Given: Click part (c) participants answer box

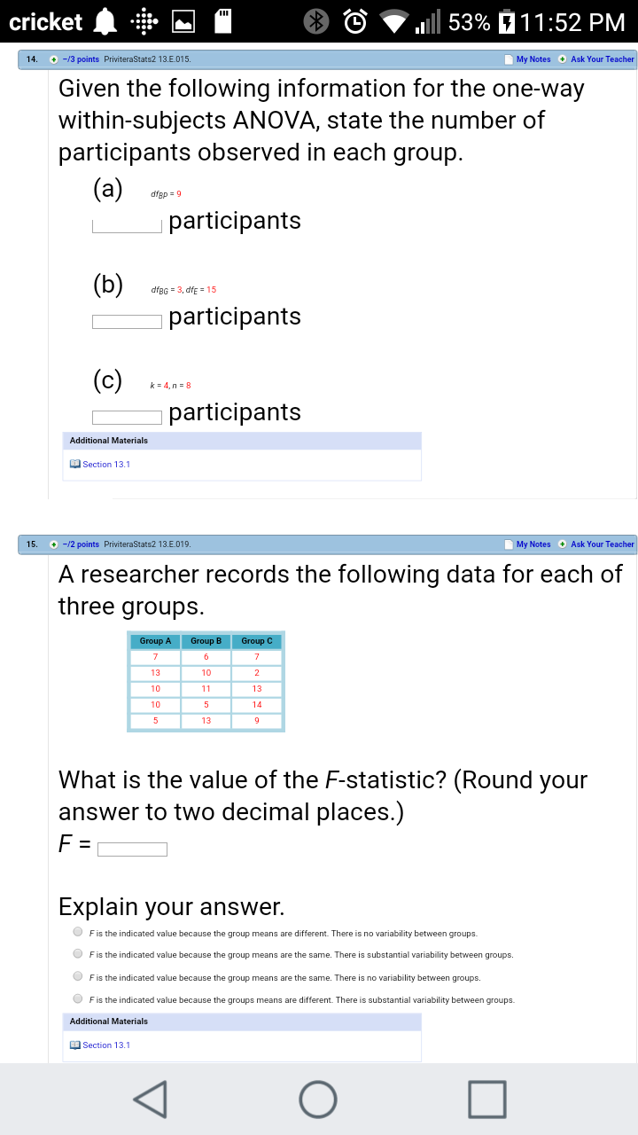Looking at the screenshot, I should [128, 417].
